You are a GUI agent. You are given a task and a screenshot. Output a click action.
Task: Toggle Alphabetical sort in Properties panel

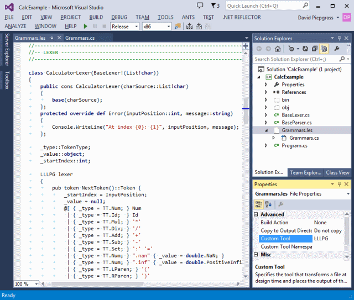coord(268,204)
